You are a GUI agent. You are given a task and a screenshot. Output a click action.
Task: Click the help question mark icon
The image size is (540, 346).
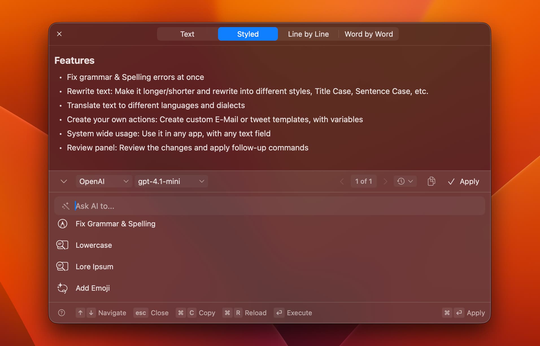click(x=62, y=313)
